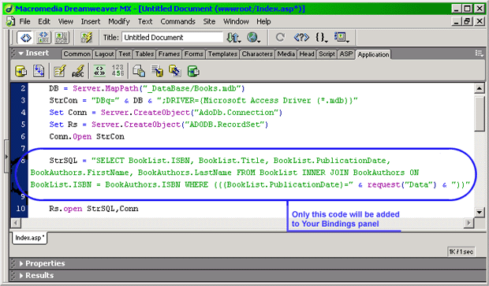Screen dimensions: 489x286
Task: Open the Text menu
Action: (x=145, y=21)
